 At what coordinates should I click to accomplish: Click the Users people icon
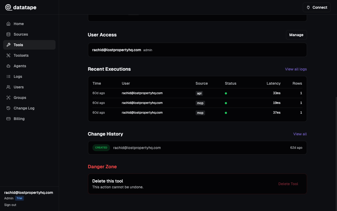(x=8, y=87)
